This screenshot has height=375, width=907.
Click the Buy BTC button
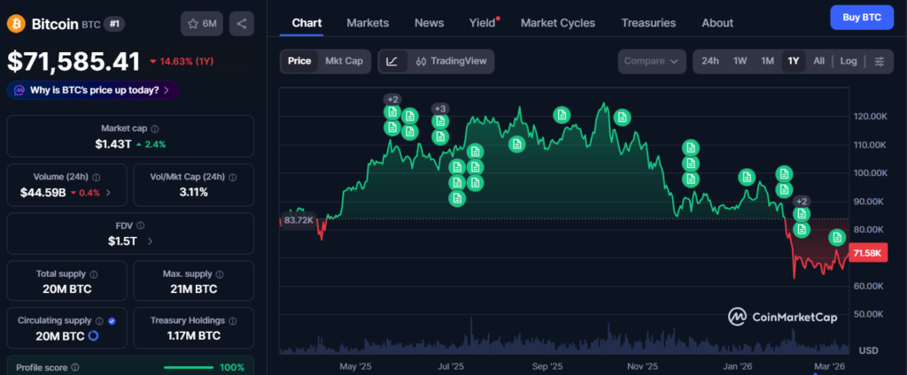click(862, 18)
